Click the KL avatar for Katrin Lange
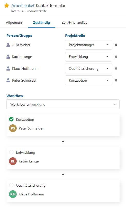The image size is (126, 207). (x=13, y=161)
